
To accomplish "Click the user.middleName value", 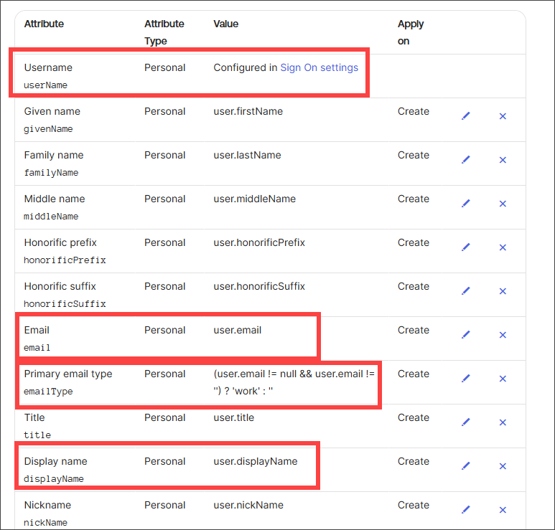I will 254,199.
